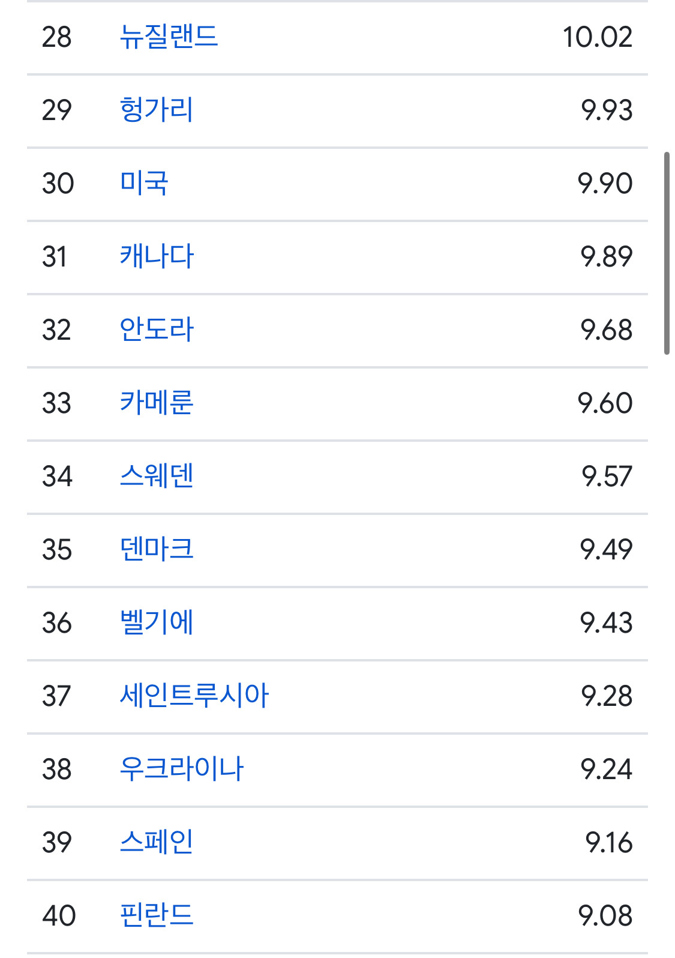Follow the 우크라이나 link
Image resolution: width=675 pixels, height=958 pixels.
[181, 769]
